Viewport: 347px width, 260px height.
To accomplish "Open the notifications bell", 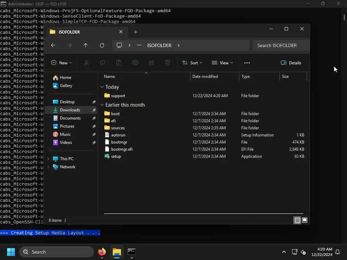I will click(x=338, y=252).
